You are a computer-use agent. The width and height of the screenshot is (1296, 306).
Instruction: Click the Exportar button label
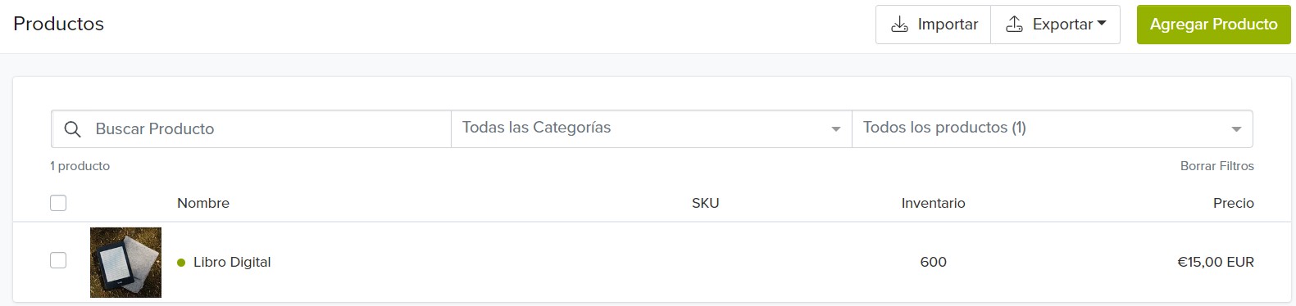1062,25
